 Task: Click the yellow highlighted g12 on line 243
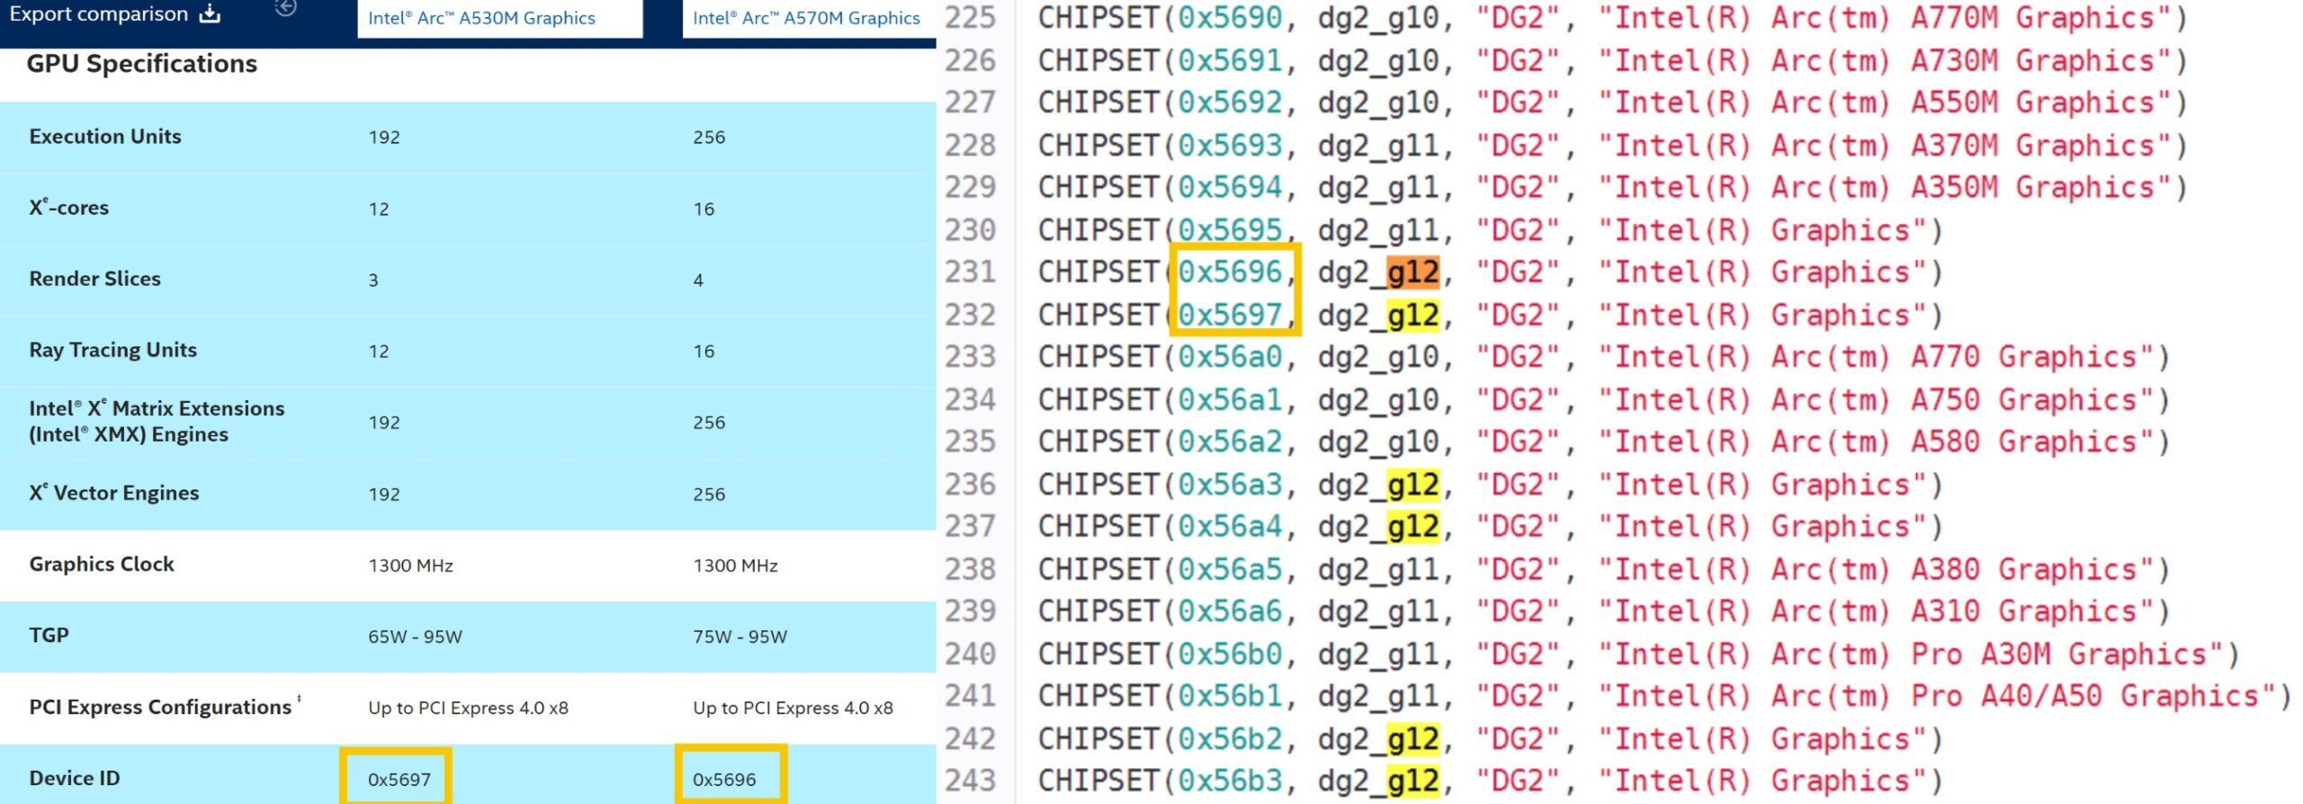[x=1413, y=781]
